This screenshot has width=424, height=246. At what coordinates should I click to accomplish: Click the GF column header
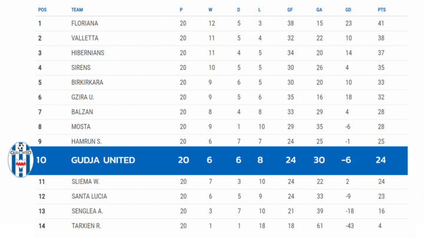click(x=290, y=10)
